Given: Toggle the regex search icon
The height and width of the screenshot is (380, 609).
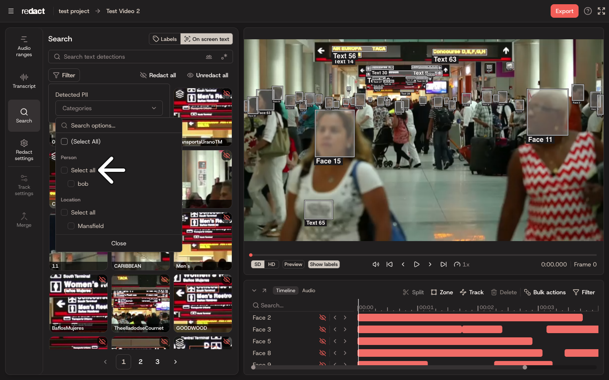Looking at the screenshot, I should [224, 57].
